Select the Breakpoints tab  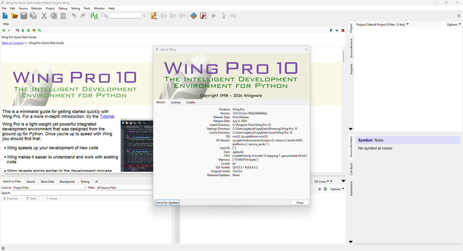coord(67,181)
